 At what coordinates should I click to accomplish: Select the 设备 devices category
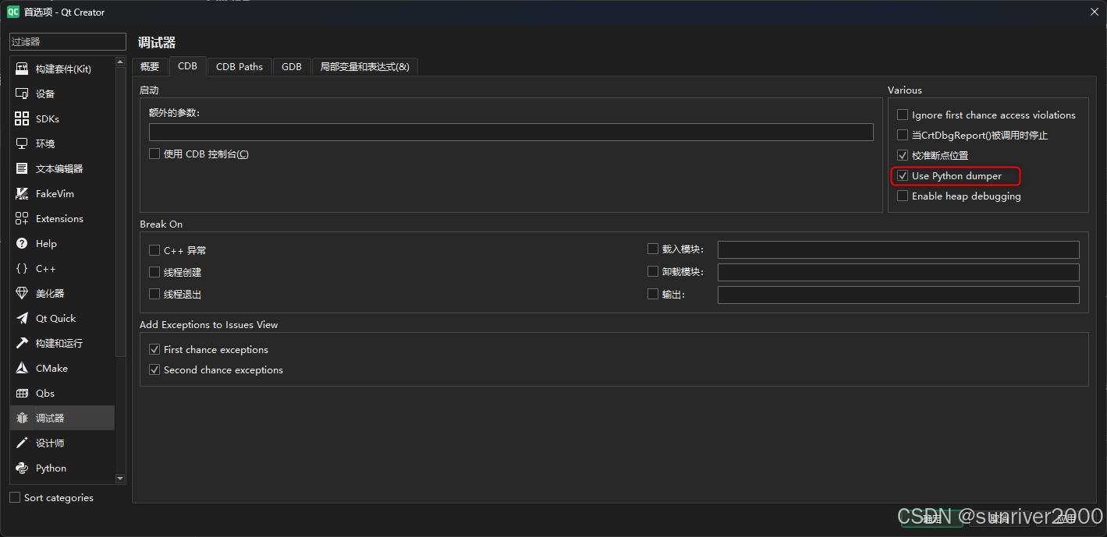click(62, 94)
